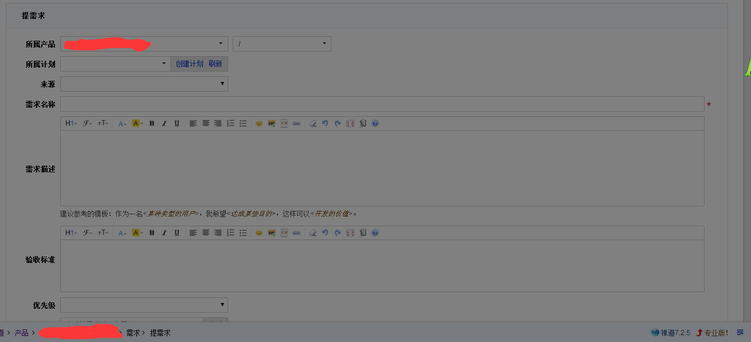
Task: Open font size menu in 需求描述 editor
Action: [x=103, y=123]
